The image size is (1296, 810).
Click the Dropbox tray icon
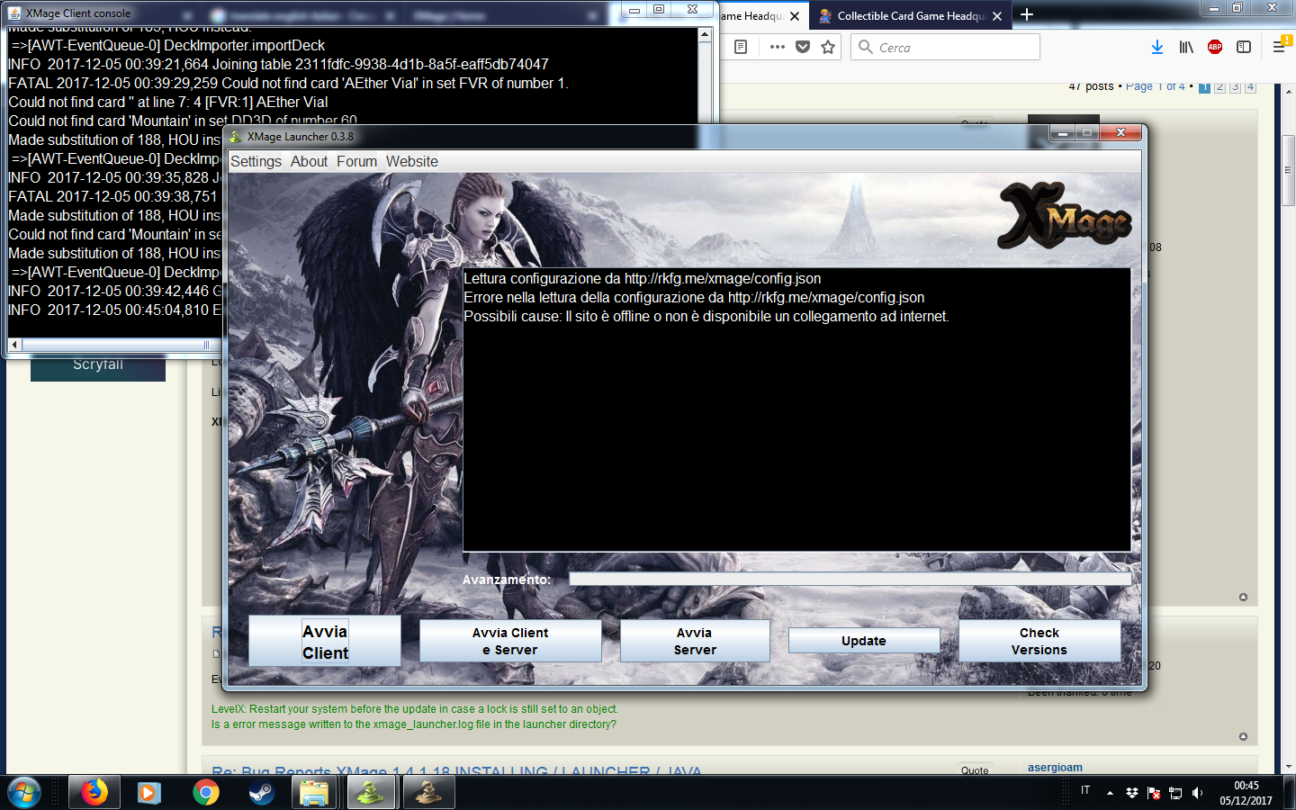(x=1132, y=793)
